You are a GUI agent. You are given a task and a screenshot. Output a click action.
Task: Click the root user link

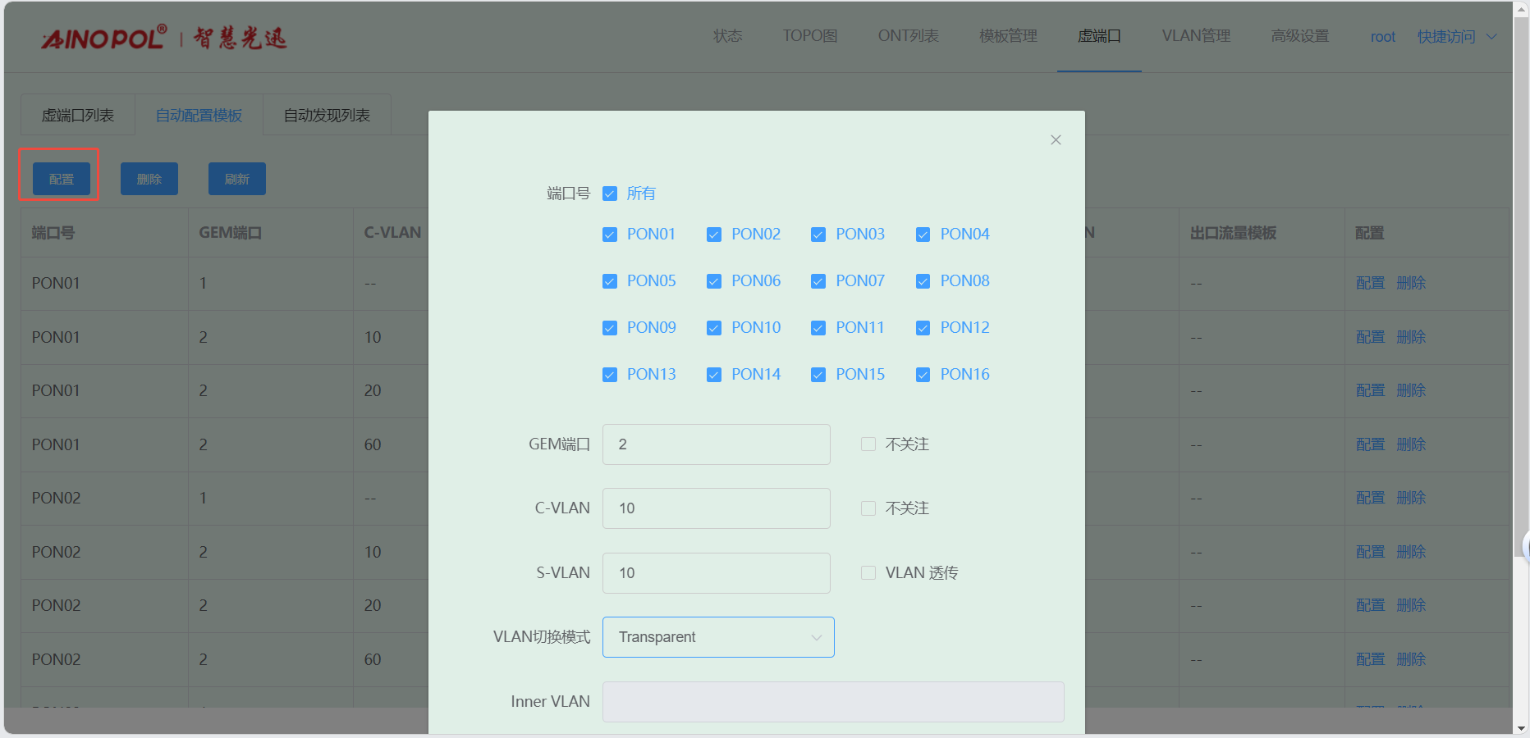coord(1382,37)
